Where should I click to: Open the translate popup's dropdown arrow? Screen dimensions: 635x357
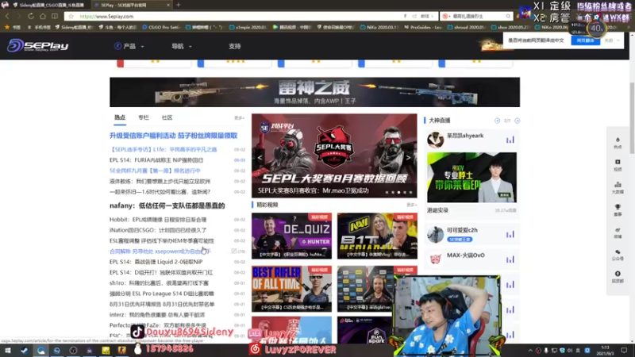point(618,40)
